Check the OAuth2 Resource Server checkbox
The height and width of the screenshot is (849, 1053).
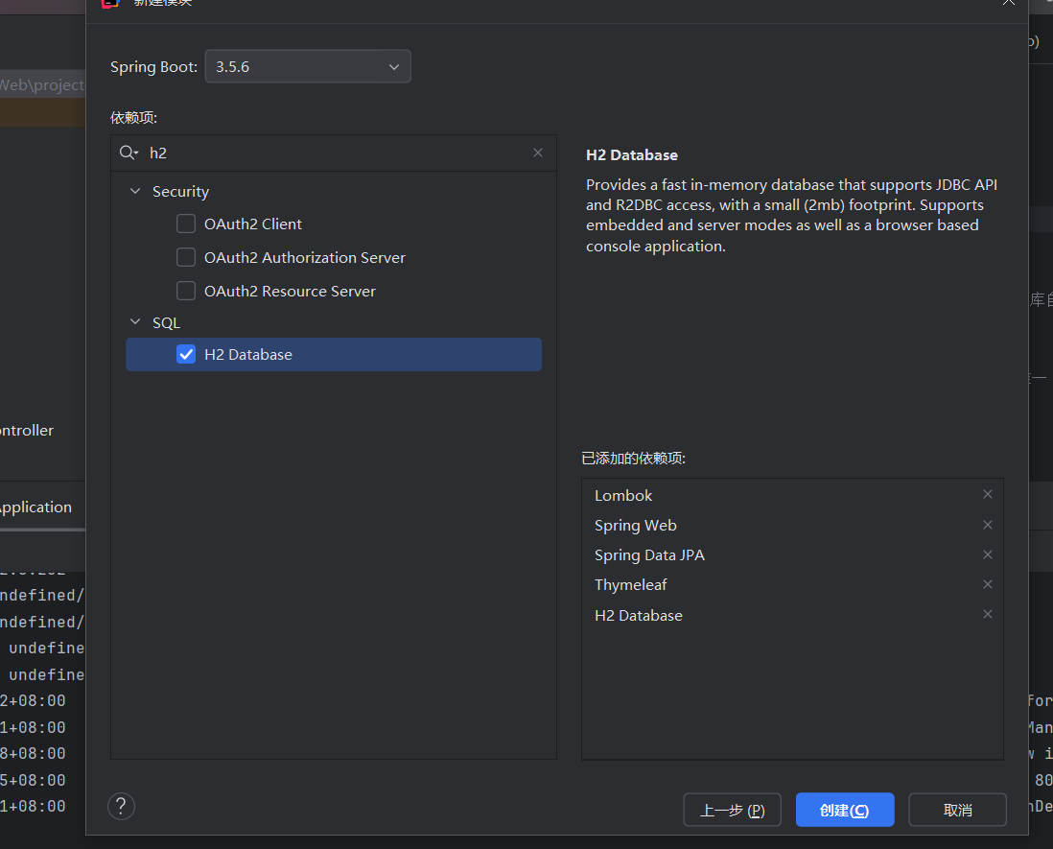click(x=186, y=291)
